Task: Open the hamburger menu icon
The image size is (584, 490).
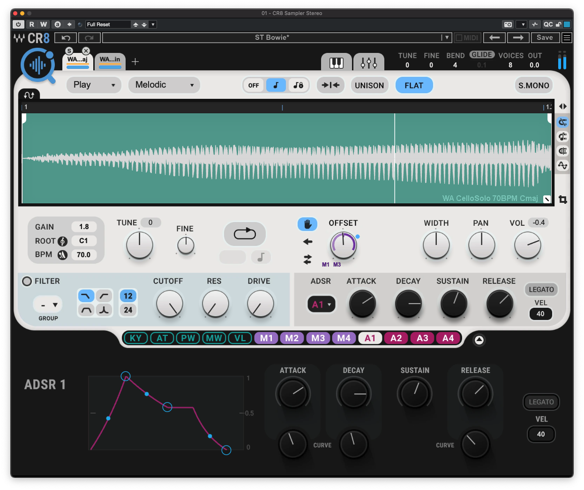Action: (567, 37)
